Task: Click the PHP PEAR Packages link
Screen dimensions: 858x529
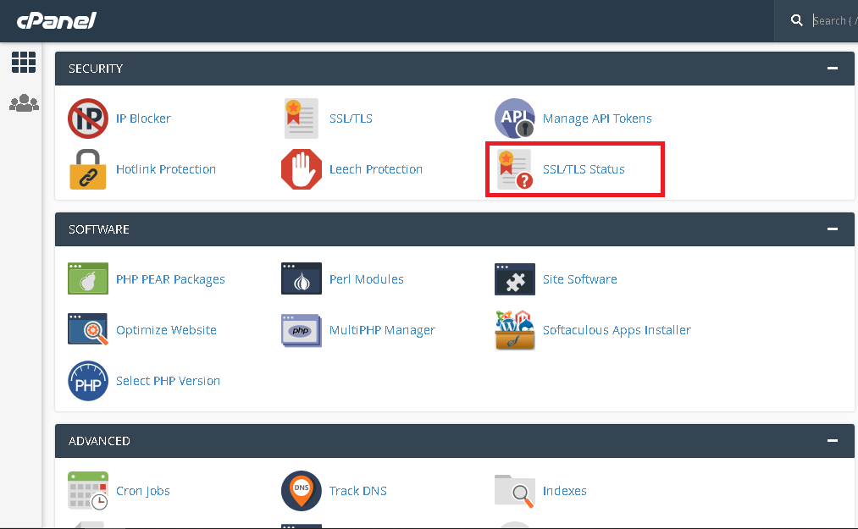Action: [x=170, y=279]
